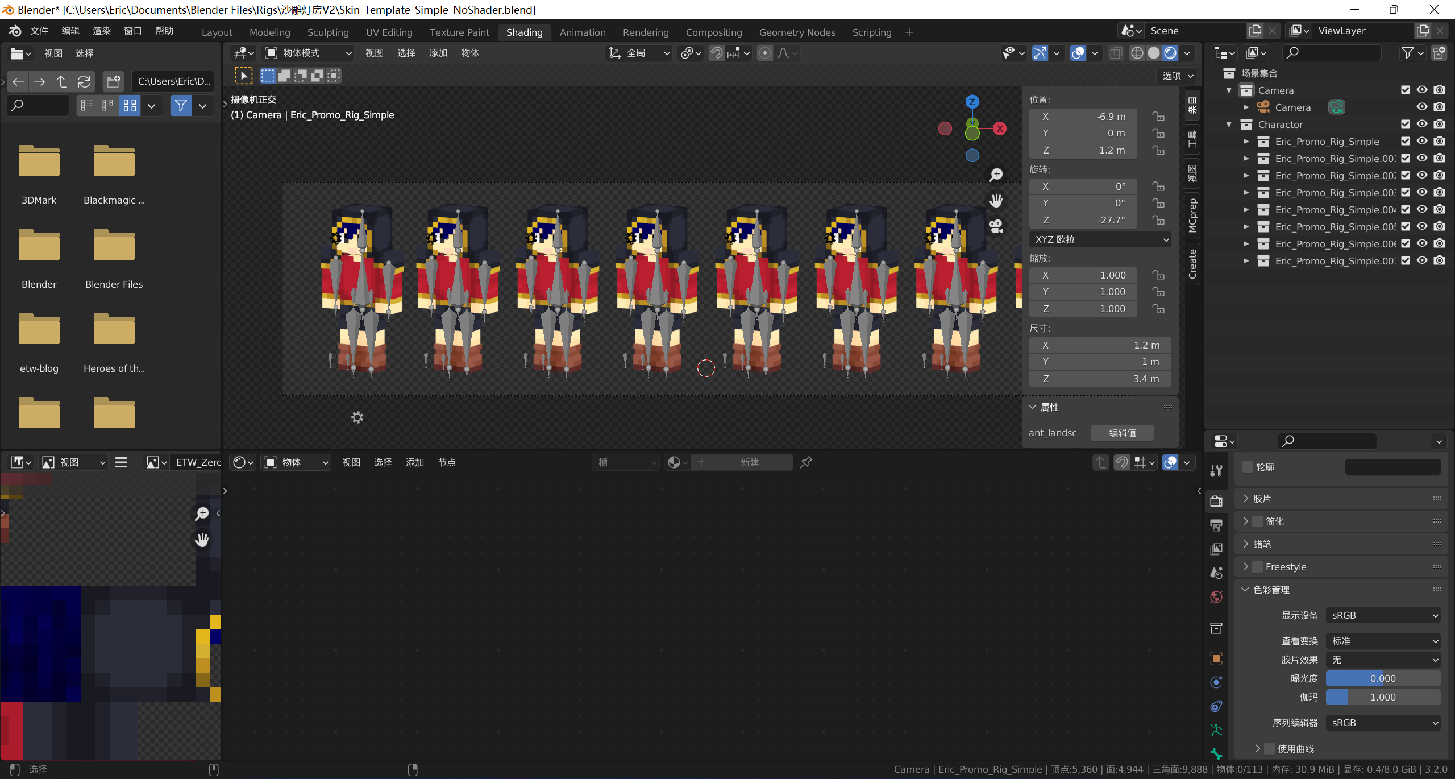This screenshot has height=779, width=1455.
Task: Click the 选项 options button
Action: click(1177, 76)
